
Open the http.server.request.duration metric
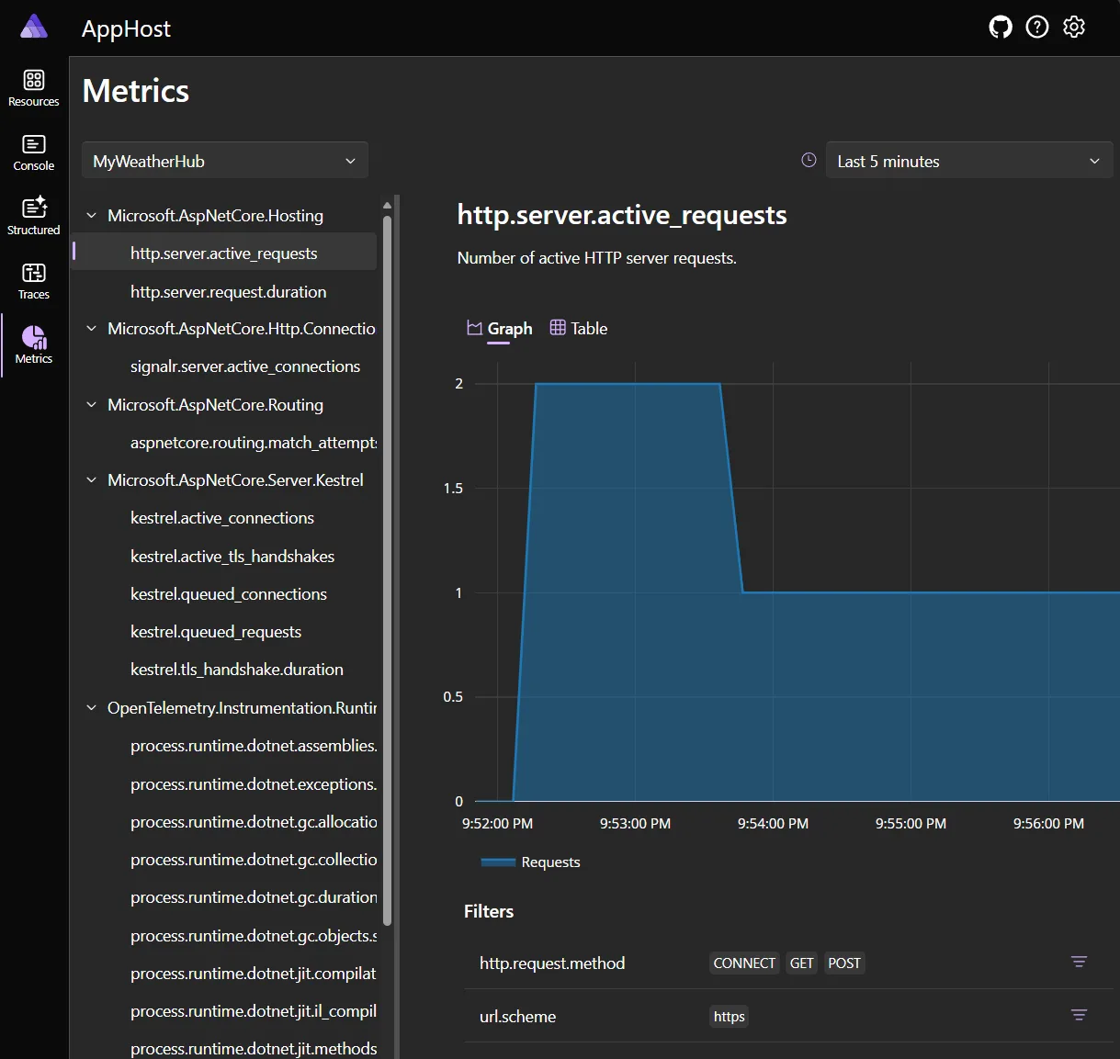point(229,291)
